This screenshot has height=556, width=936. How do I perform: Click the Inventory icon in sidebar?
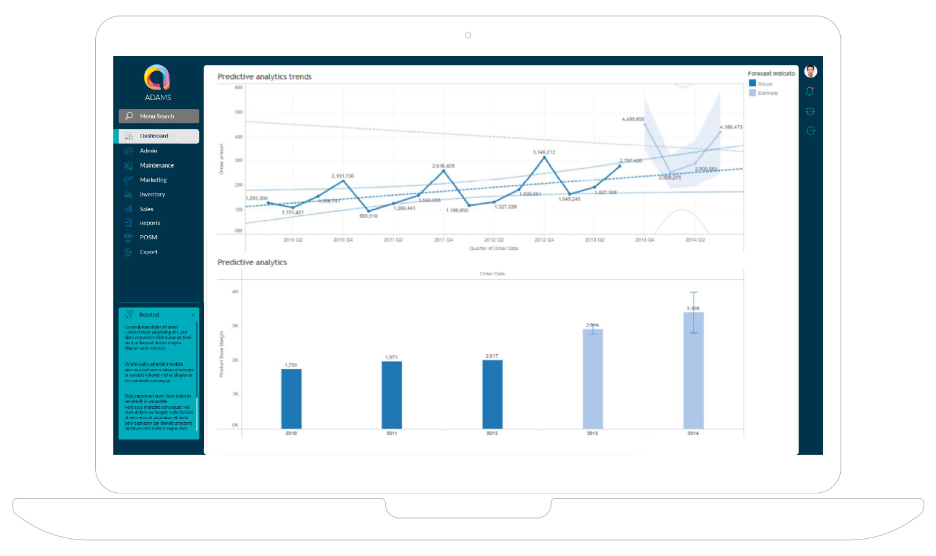coord(128,195)
